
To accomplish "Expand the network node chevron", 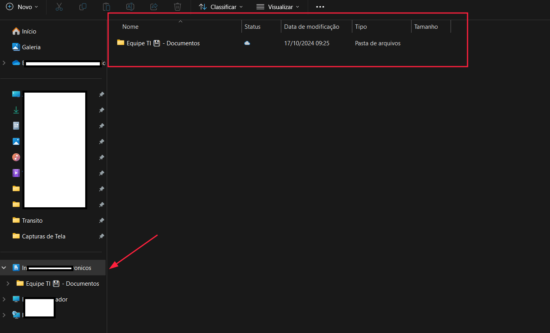I will 4,315.
